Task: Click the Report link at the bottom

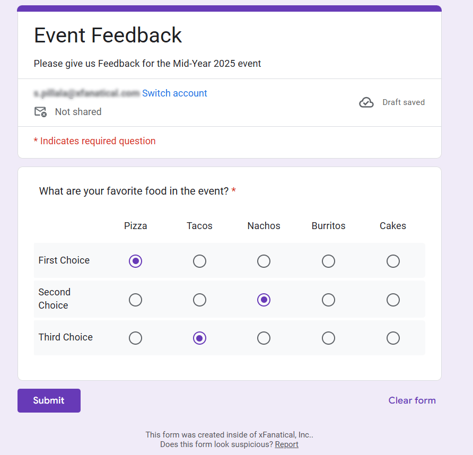Action: pyautogui.click(x=286, y=444)
